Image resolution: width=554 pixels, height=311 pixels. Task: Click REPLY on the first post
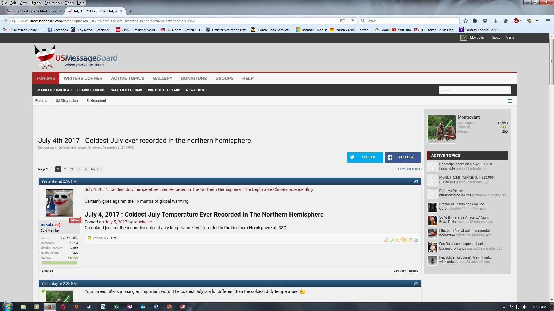[x=413, y=271]
